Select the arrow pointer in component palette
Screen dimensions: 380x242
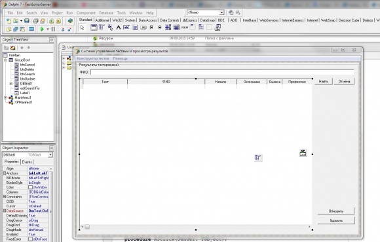[x=82, y=27]
